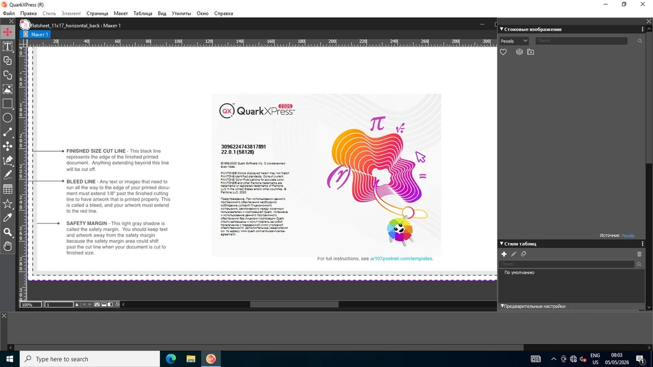Click the edit table style pencil
Screen dimensions: 653x367
[x=514, y=254]
